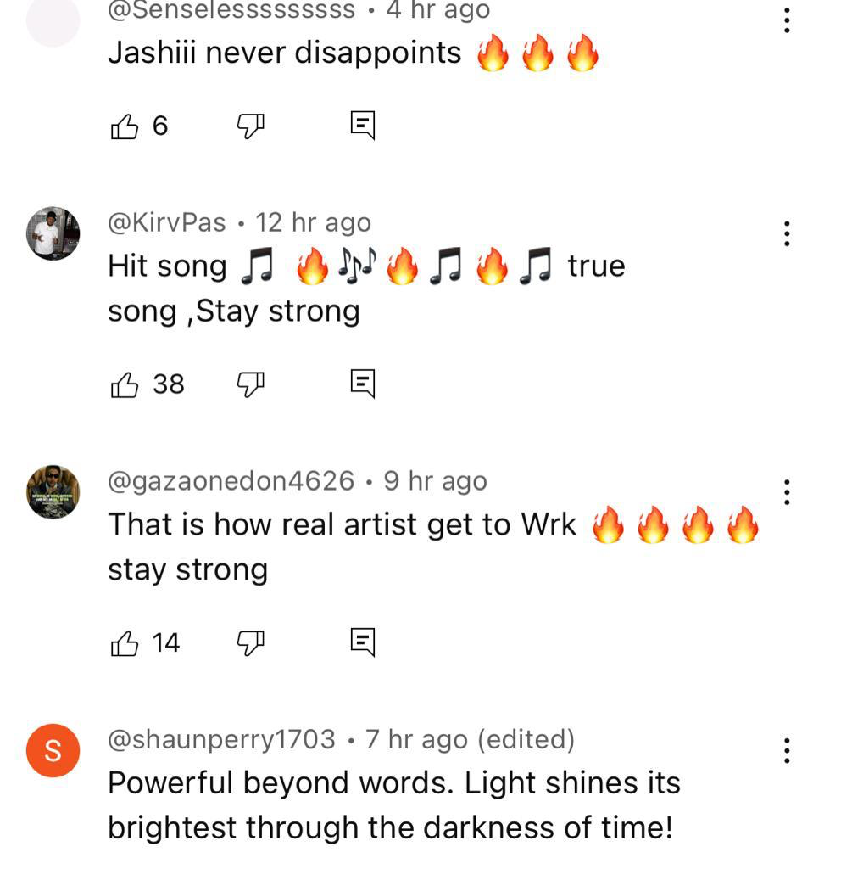841x869 pixels.
Task: Dislike @KirvPas's 'Hit song' comment
Action: (x=250, y=384)
